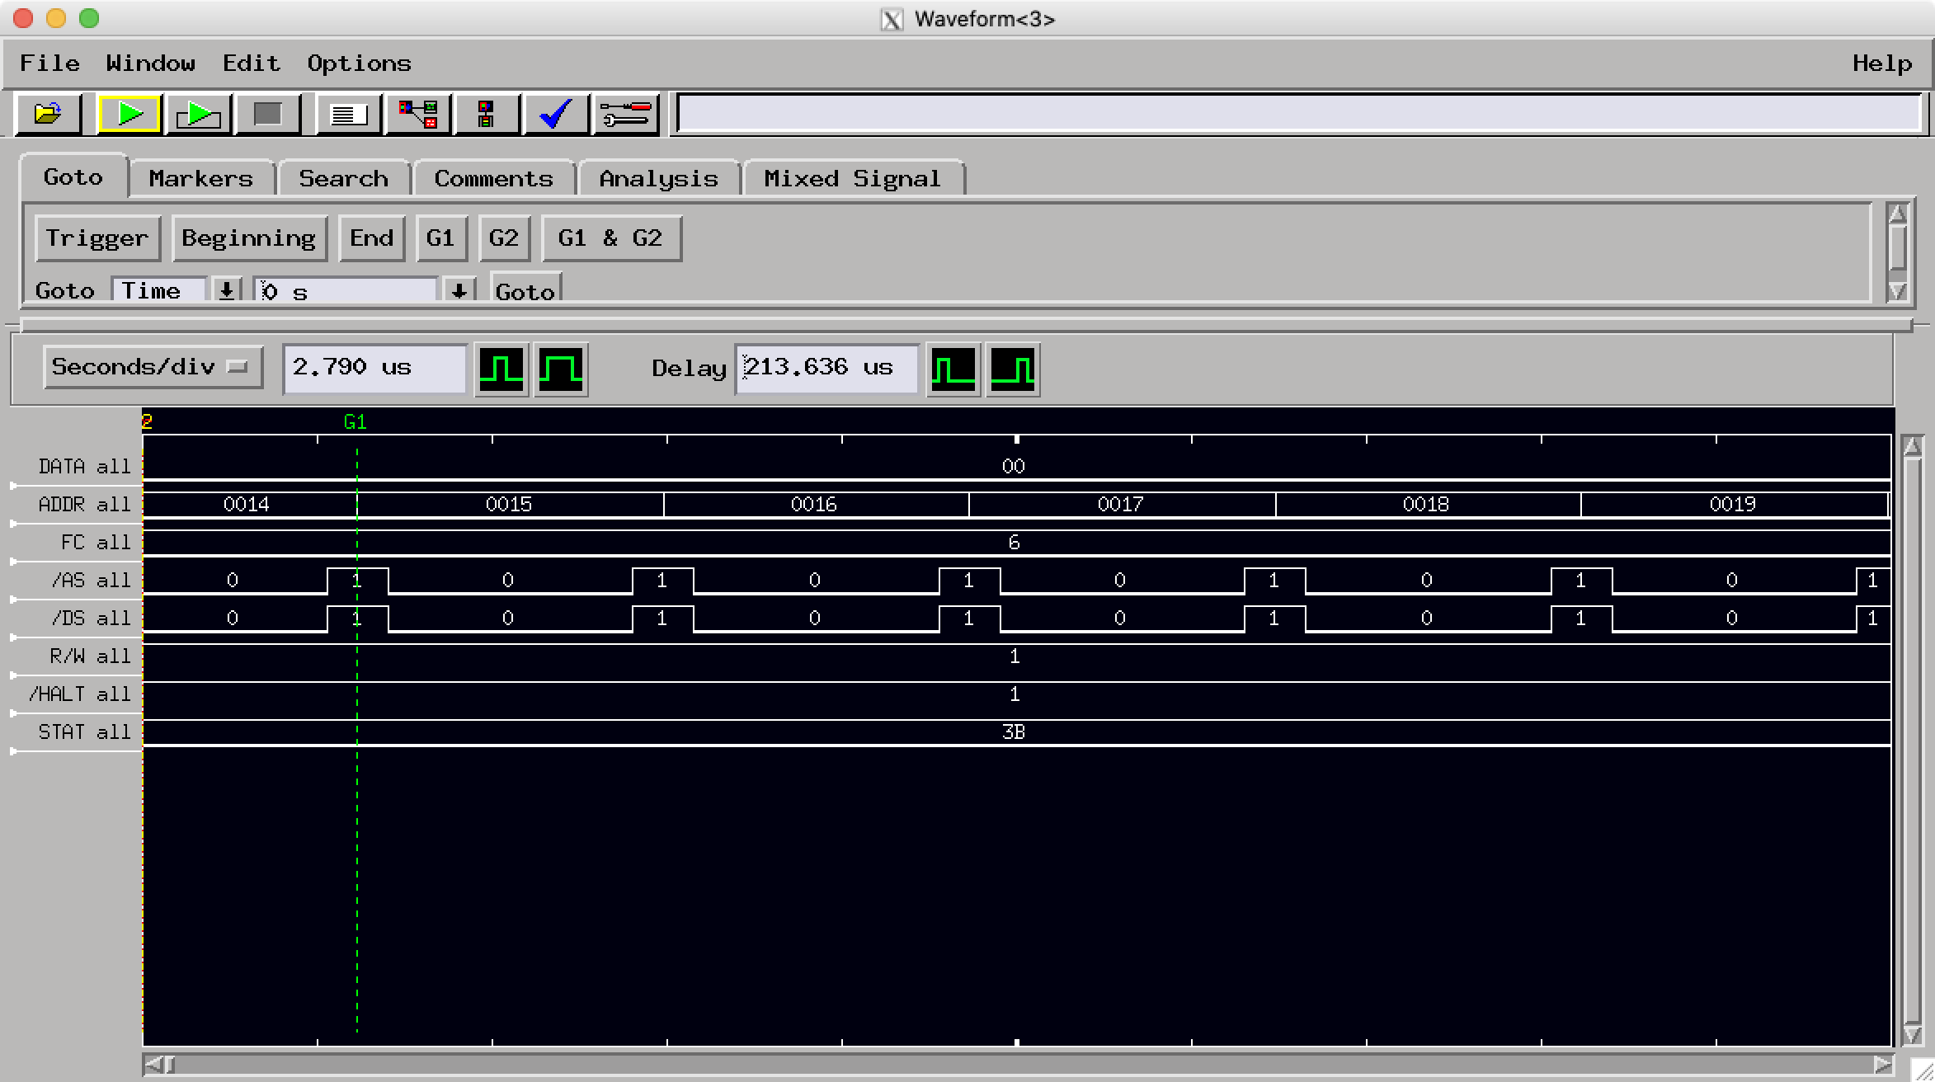
Task: Click inside the Delay input field
Action: pyautogui.click(x=825, y=368)
